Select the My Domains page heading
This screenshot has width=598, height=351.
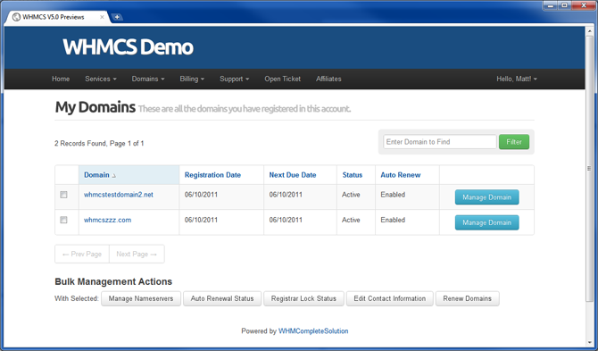click(x=95, y=107)
